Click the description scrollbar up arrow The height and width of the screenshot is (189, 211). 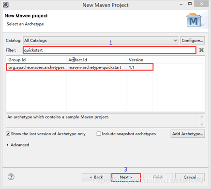point(202,116)
